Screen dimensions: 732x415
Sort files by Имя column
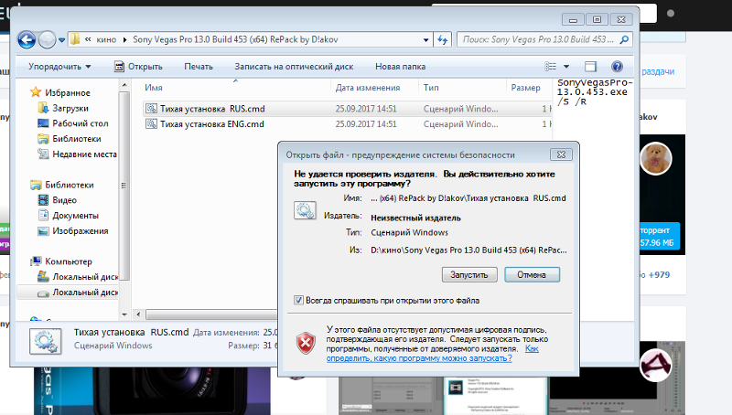pos(154,88)
